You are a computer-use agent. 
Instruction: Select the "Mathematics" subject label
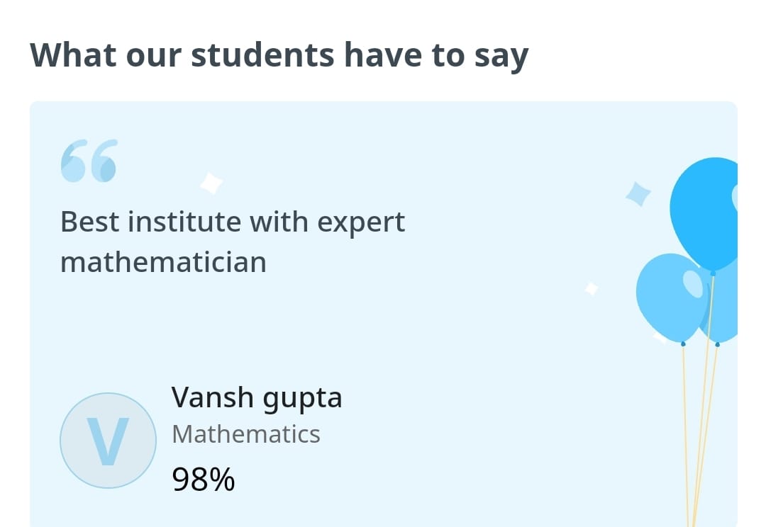pos(246,433)
